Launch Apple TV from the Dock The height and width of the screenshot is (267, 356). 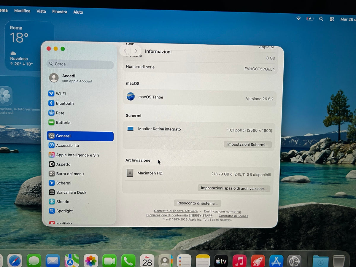click(x=221, y=261)
